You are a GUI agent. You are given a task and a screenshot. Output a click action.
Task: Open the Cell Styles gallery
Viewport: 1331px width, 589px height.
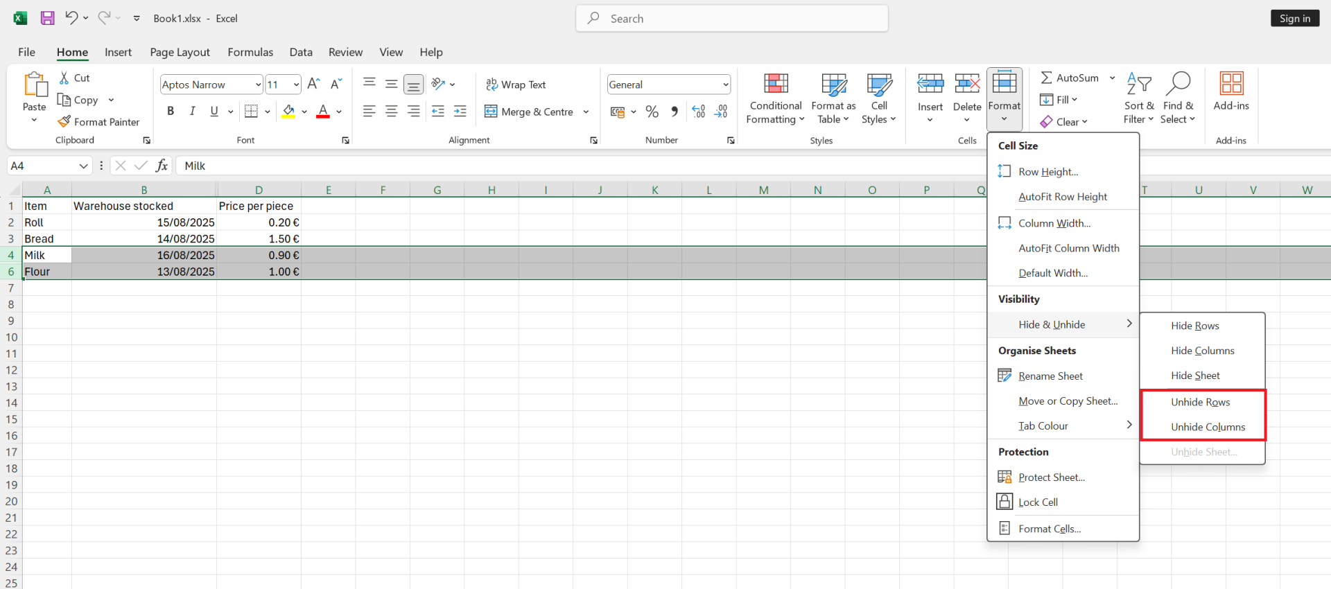click(x=879, y=98)
